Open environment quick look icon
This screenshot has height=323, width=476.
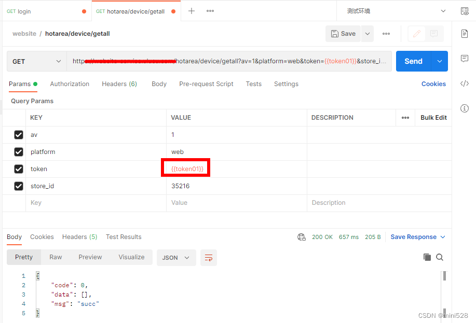pos(465,10)
